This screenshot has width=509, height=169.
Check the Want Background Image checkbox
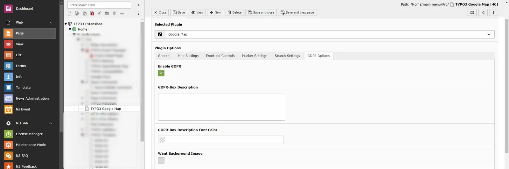[161, 160]
